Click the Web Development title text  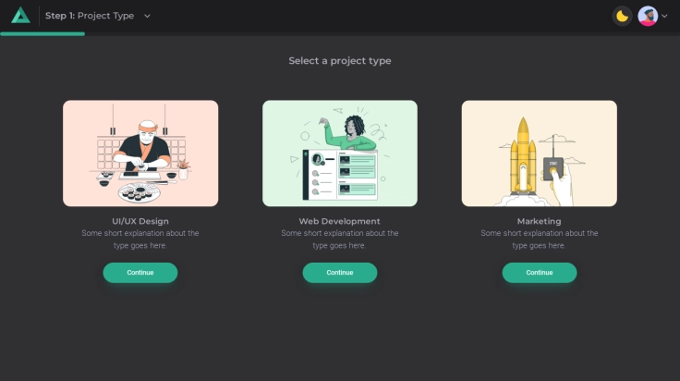click(339, 221)
